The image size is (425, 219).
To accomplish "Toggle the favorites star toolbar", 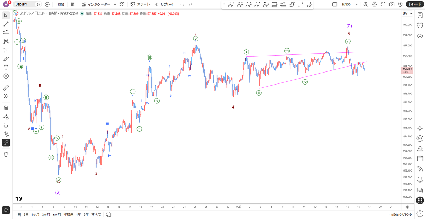I will coord(6,209).
